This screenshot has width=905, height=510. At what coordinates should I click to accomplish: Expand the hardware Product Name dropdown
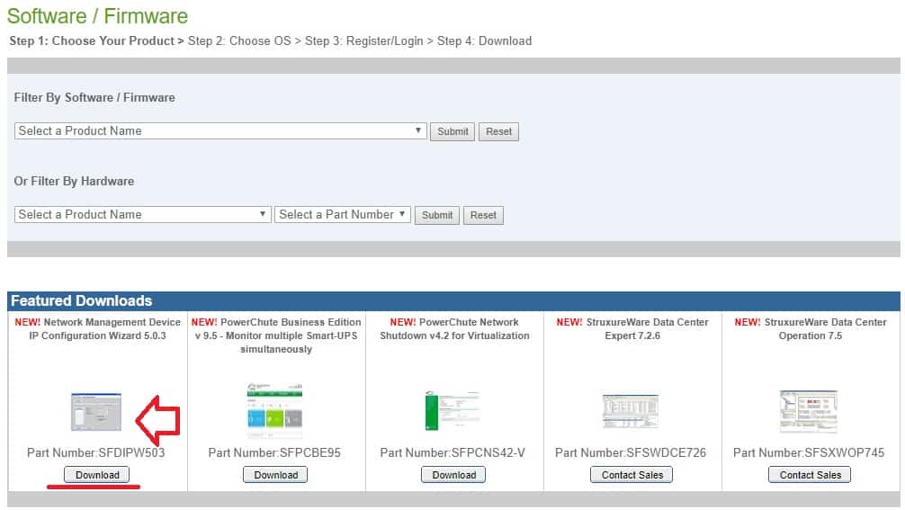point(142,215)
